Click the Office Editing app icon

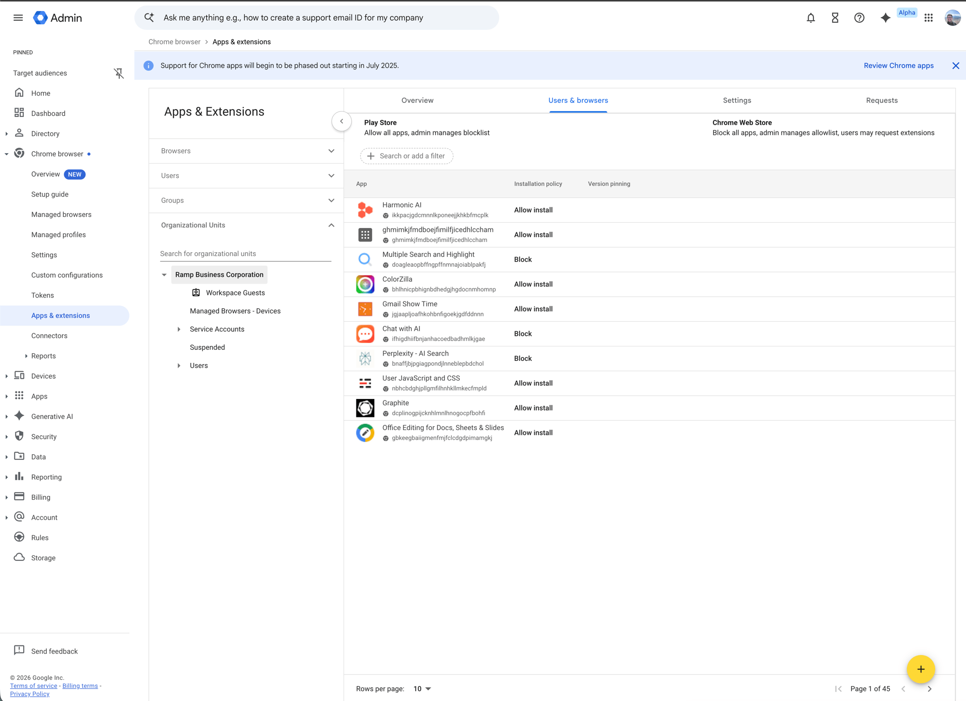(365, 433)
